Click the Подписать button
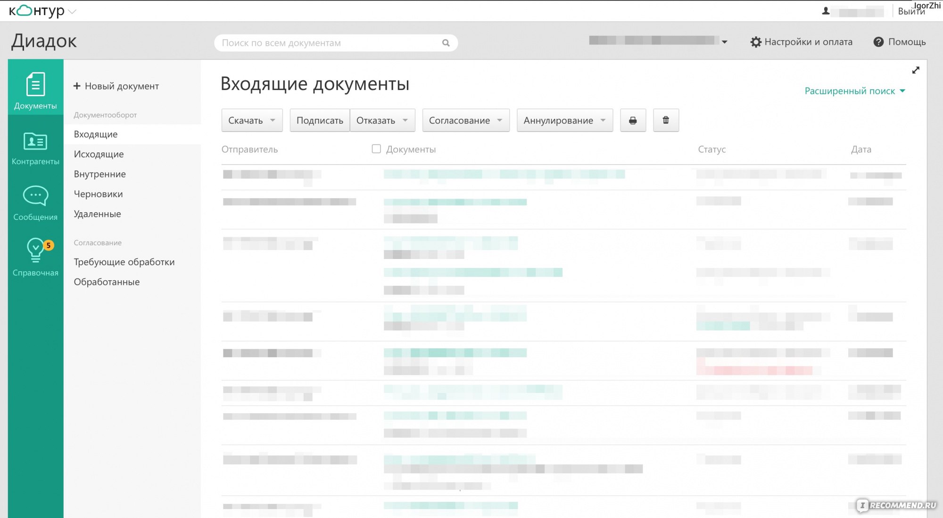The height and width of the screenshot is (518, 943). point(320,120)
